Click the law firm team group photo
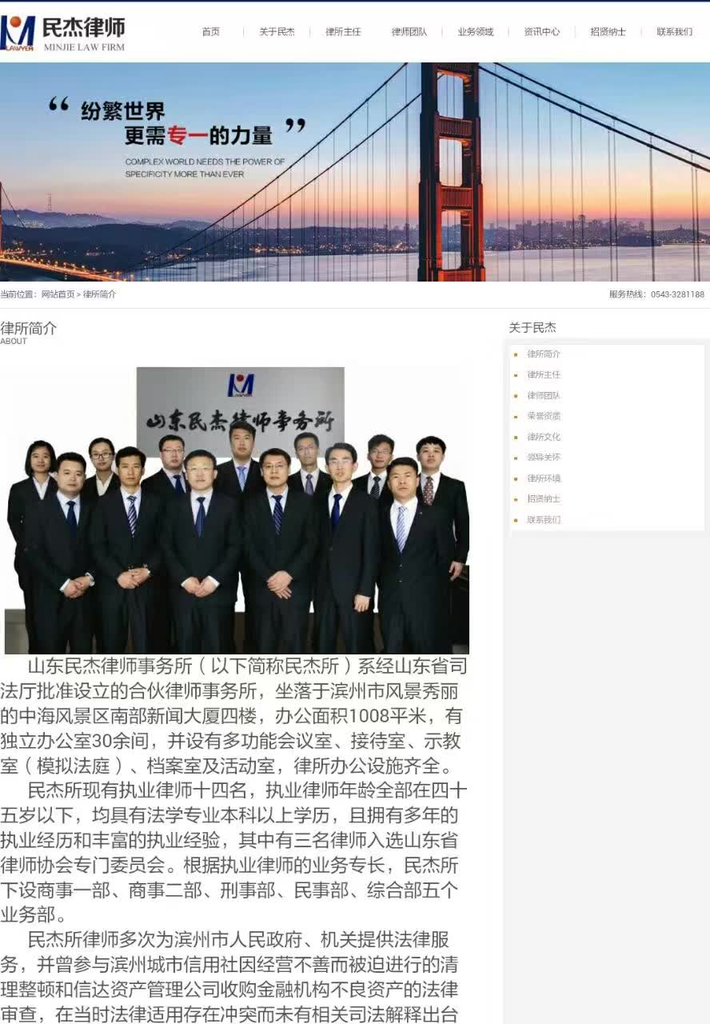The height and width of the screenshot is (1024, 710). pyautogui.click(x=237, y=510)
